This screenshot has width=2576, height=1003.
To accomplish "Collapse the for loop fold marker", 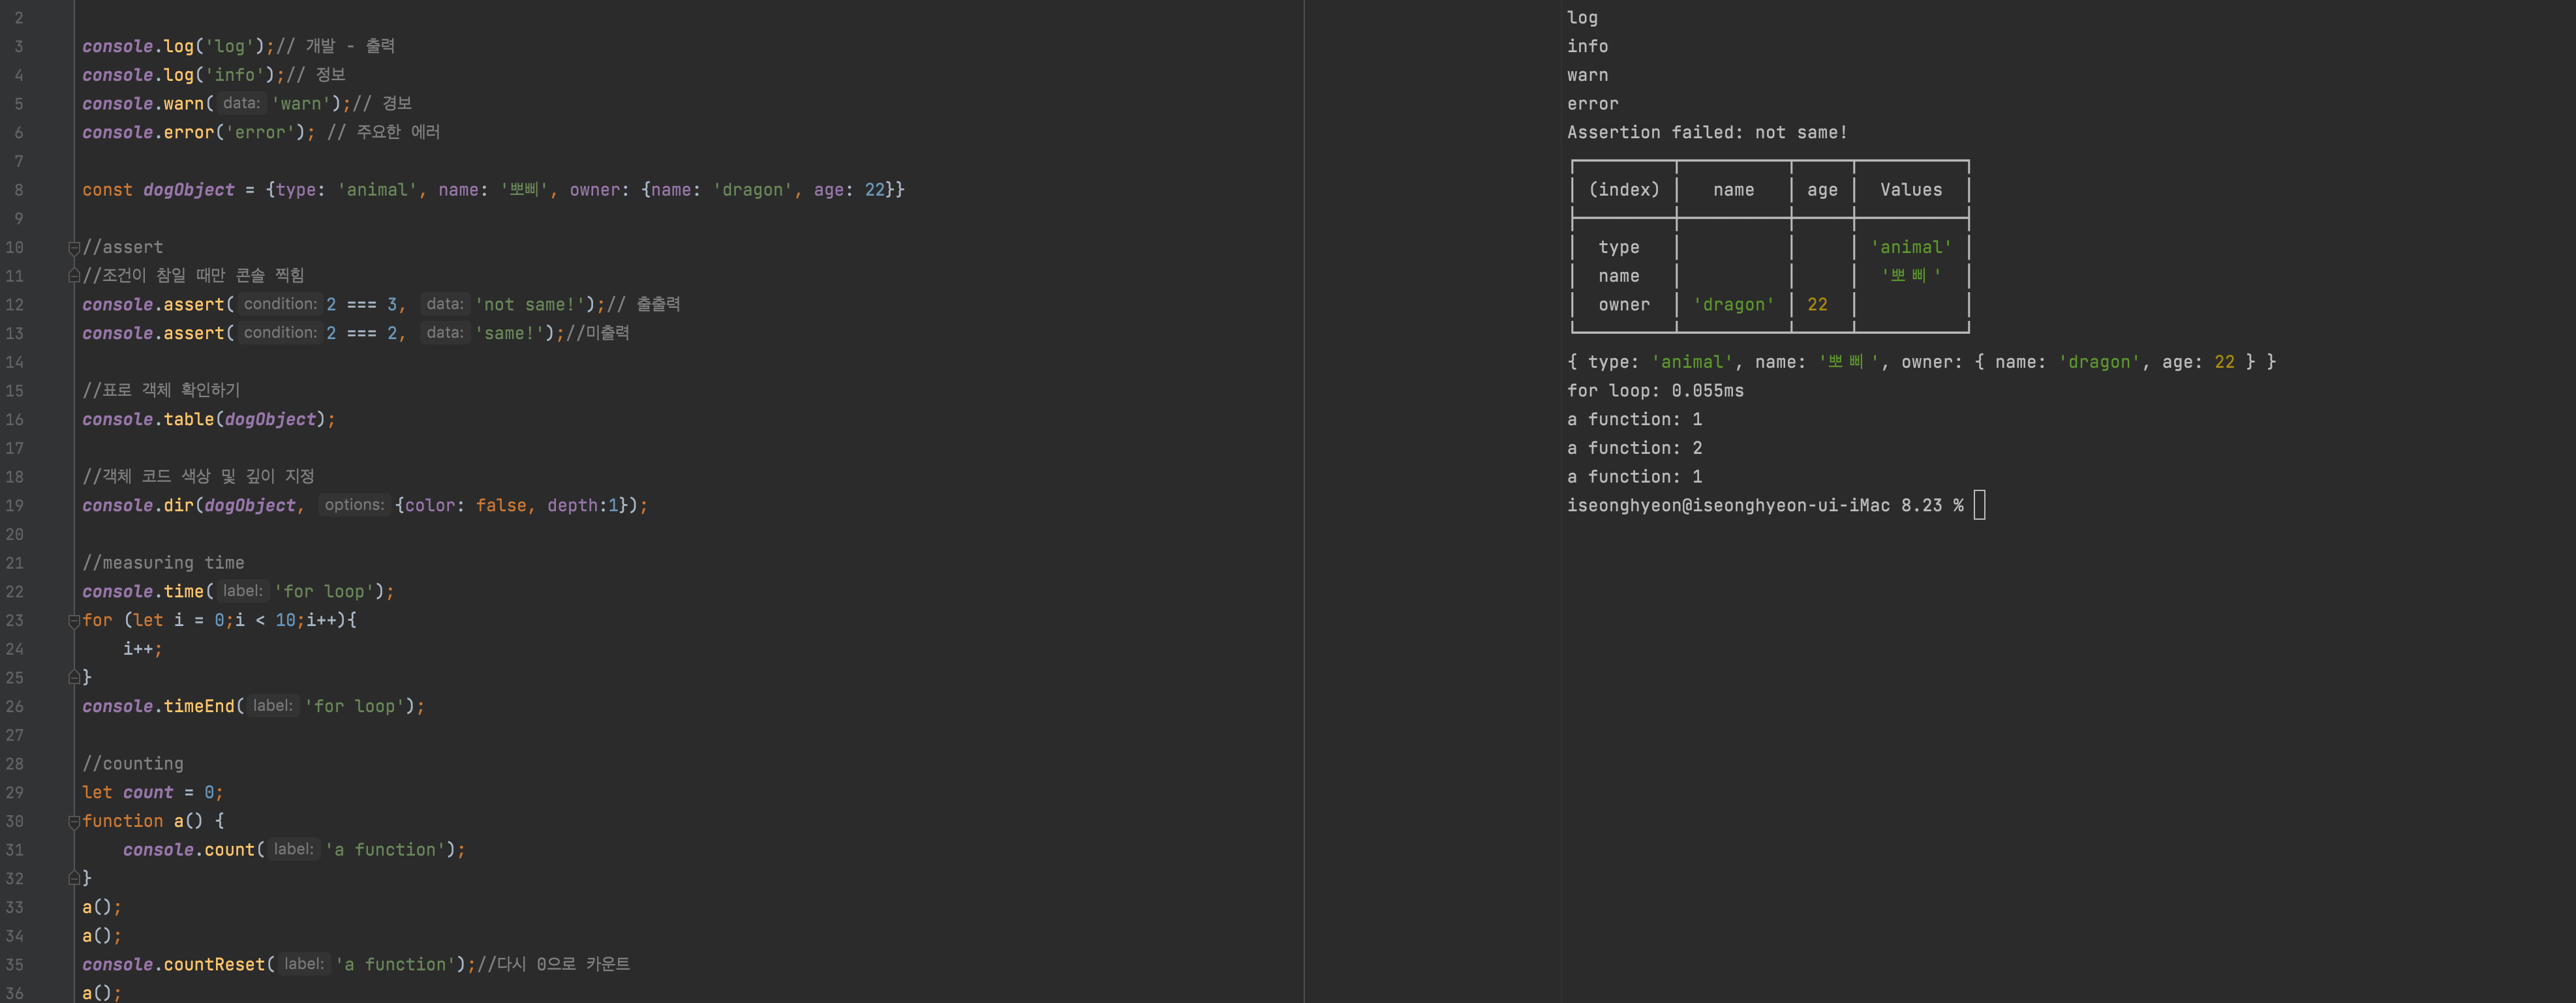I will [x=73, y=620].
